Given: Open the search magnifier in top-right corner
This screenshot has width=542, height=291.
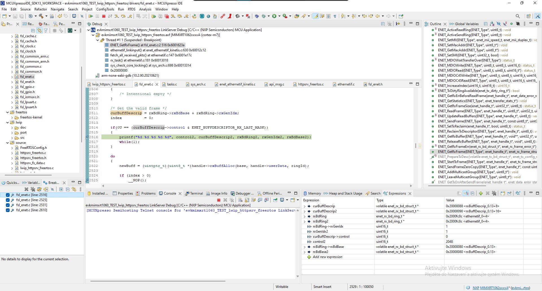Looking at the screenshot, I should (x=518, y=16).
